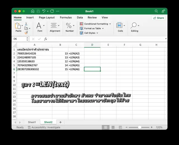Click the Undo arrow icon
179x145 pixels.
coord(44,11)
